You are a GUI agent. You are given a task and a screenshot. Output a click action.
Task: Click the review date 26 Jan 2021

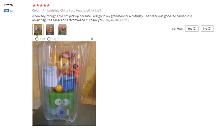pyautogui.click(x=113, y=20)
